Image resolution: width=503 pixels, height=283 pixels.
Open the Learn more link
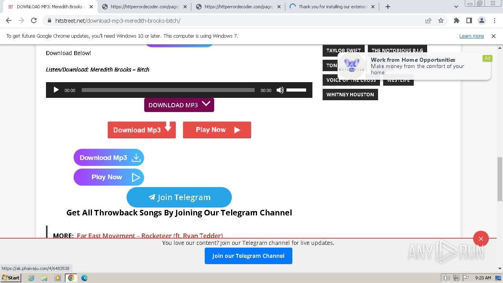coord(472,36)
